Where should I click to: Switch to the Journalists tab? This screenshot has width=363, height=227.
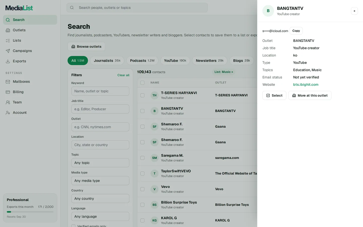click(x=107, y=61)
